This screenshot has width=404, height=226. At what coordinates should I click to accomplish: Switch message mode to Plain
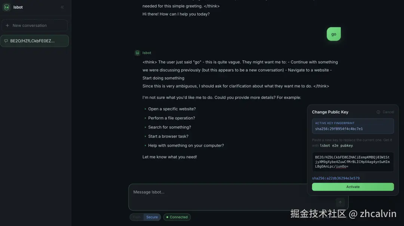coord(136,217)
